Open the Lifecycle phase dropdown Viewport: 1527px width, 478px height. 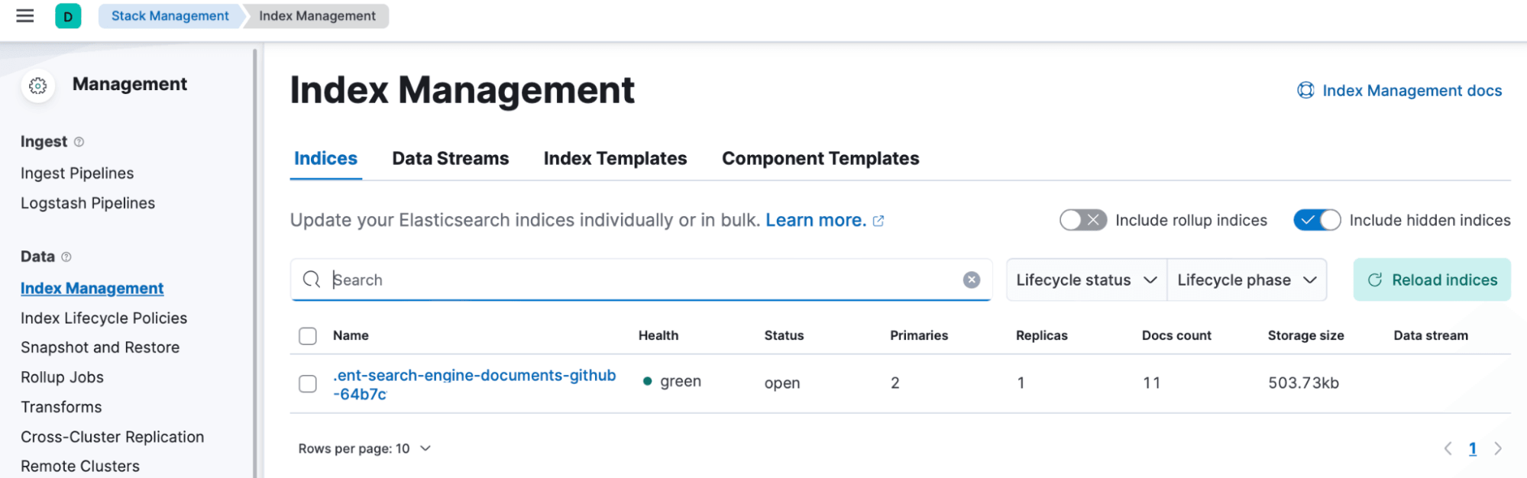(x=1246, y=280)
